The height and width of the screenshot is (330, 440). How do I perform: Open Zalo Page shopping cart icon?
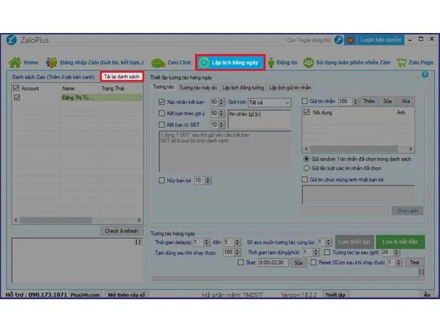[x=402, y=63]
